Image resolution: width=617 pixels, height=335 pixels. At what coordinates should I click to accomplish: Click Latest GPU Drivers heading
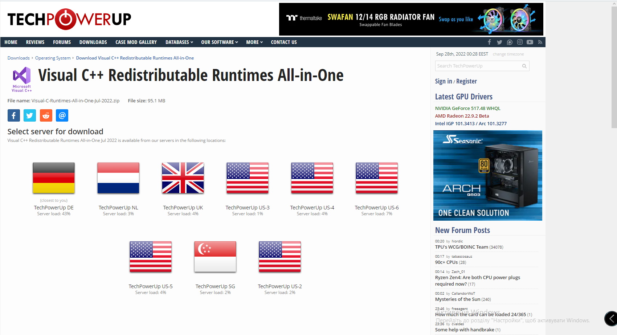pos(464,97)
